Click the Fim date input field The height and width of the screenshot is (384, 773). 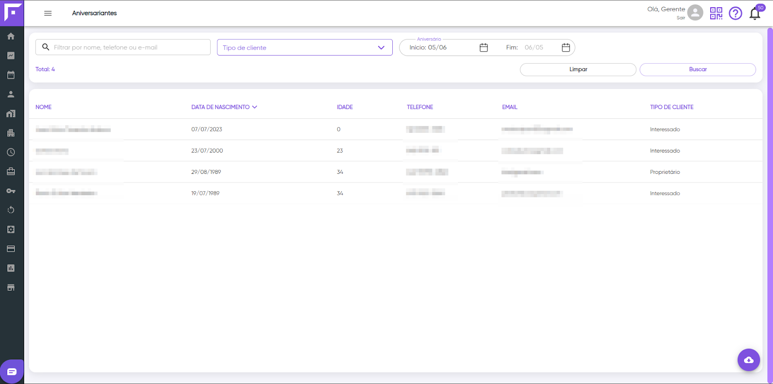tap(534, 47)
